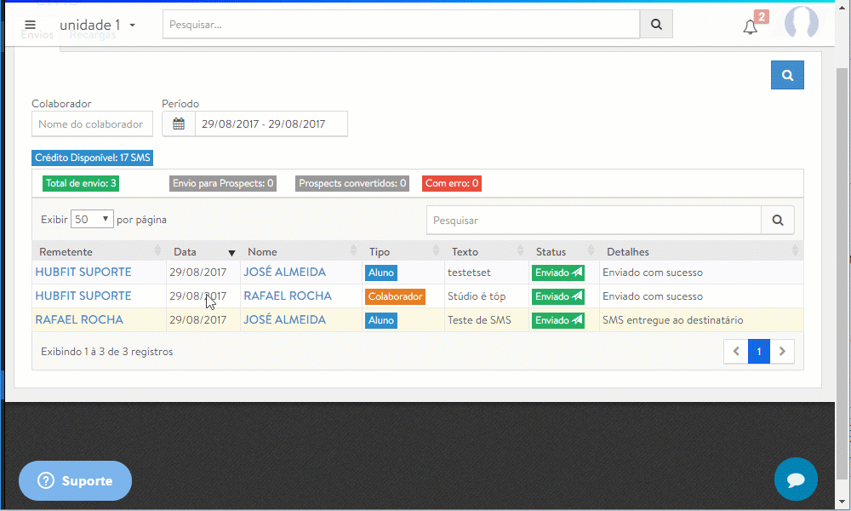Viewport: 851px width, 511px height.
Task: Click the table search magnifier icon
Action: pos(777,220)
